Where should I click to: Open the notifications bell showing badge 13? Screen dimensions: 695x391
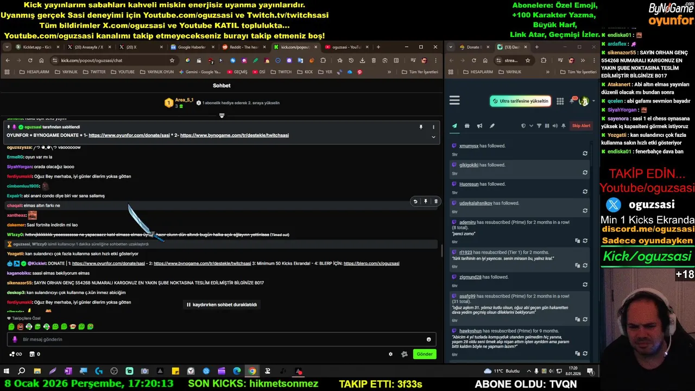click(573, 101)
